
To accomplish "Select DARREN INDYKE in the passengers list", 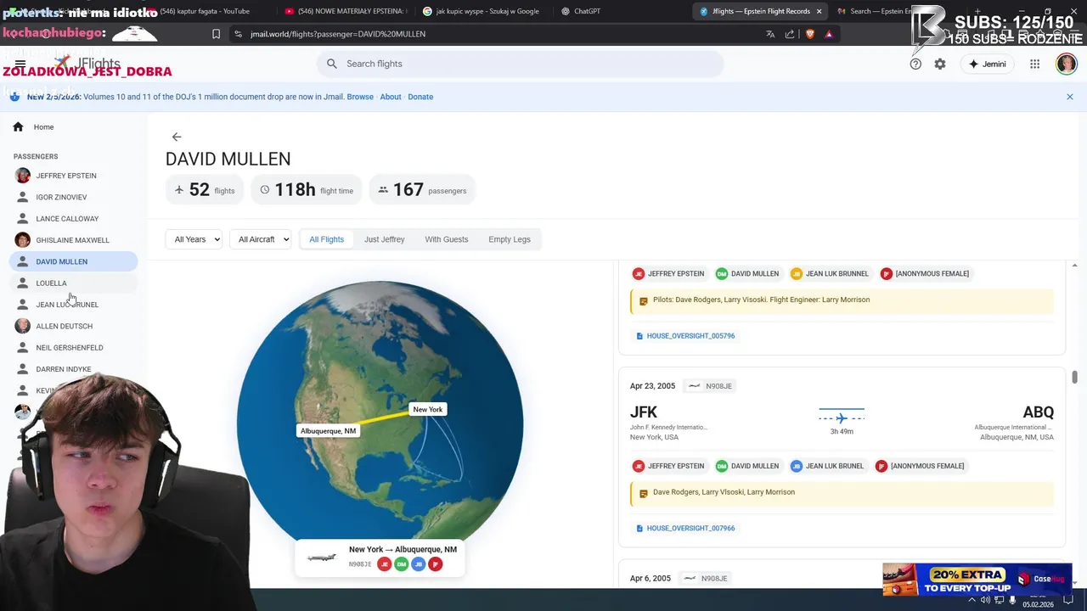I will click(x=74, y=369).
